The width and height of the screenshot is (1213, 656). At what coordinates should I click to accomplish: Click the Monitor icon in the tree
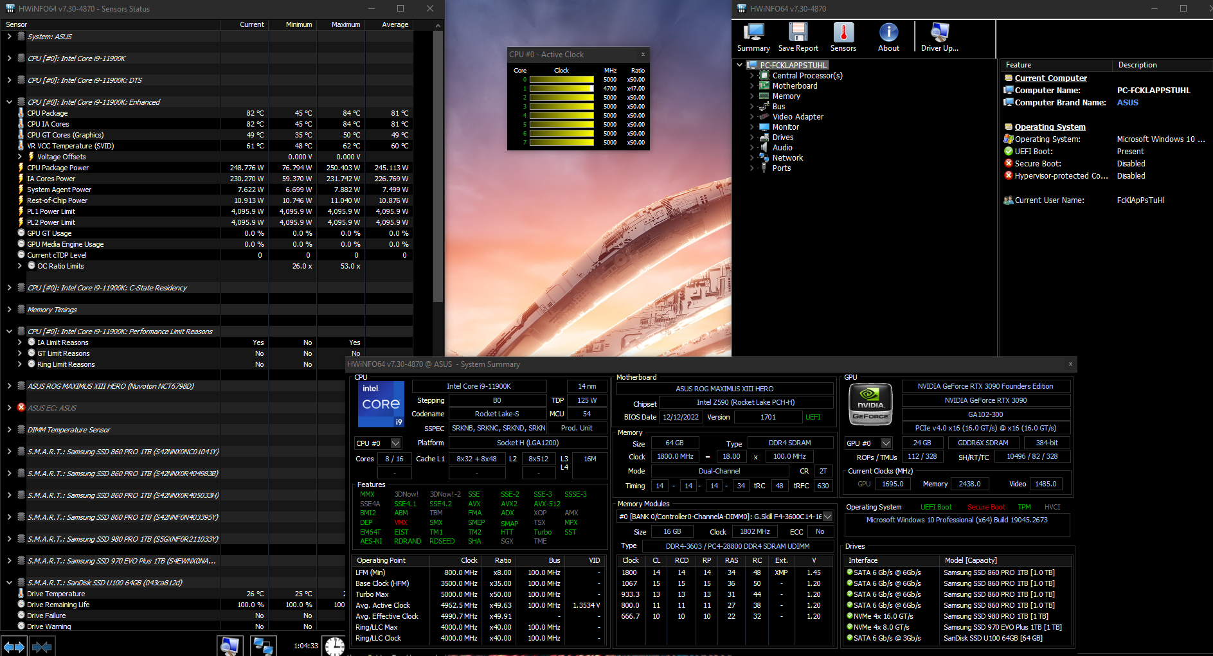click(764, 127)
